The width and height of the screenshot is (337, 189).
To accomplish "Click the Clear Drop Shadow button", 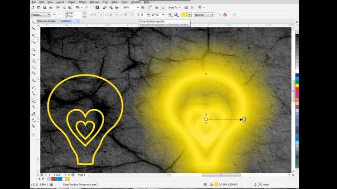I will pyautogui.click(x=225, y=15).
